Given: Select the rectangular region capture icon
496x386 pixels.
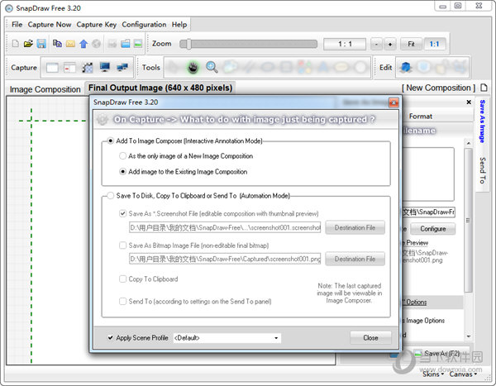Looking at the screenshot, I should click(88, 68).
